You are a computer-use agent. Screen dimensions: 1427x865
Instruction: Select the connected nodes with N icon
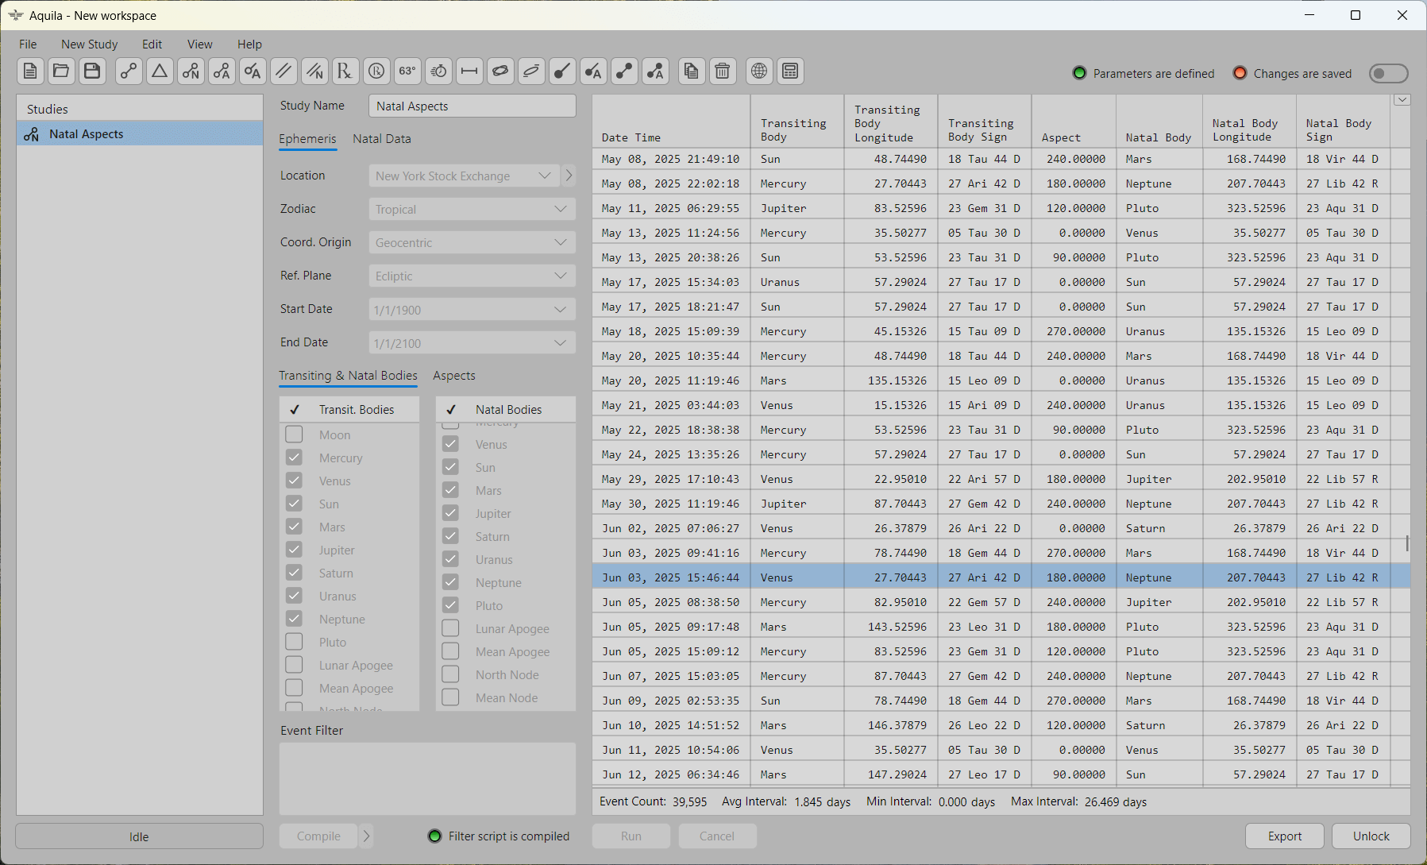coord(191,71)
